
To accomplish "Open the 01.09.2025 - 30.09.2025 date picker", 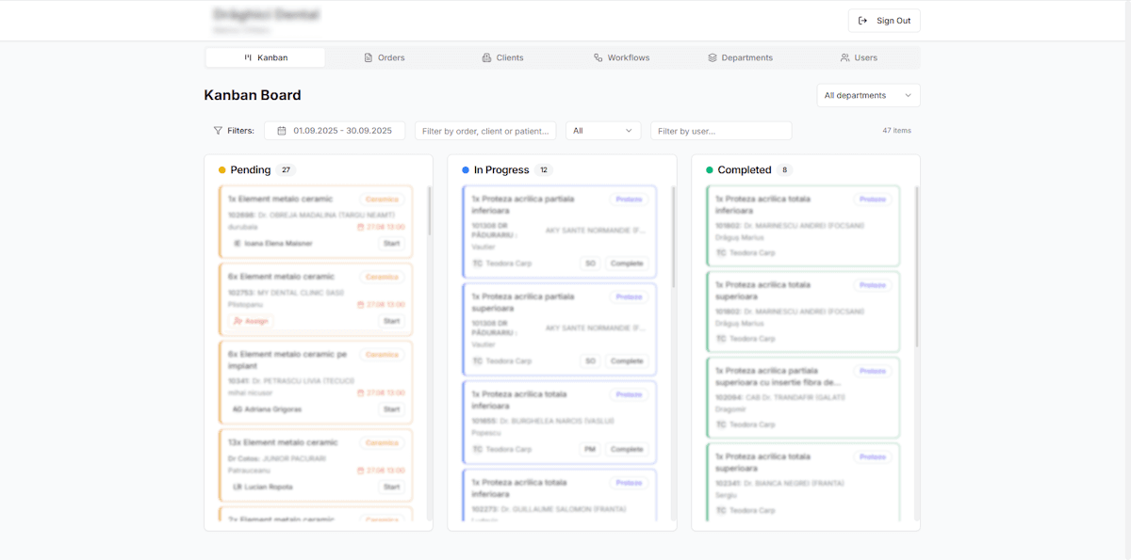I will tap(335, 131).
